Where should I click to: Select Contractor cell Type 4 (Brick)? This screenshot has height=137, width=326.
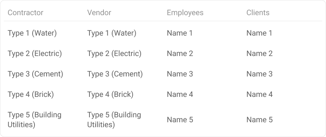(x=31, y=95)
